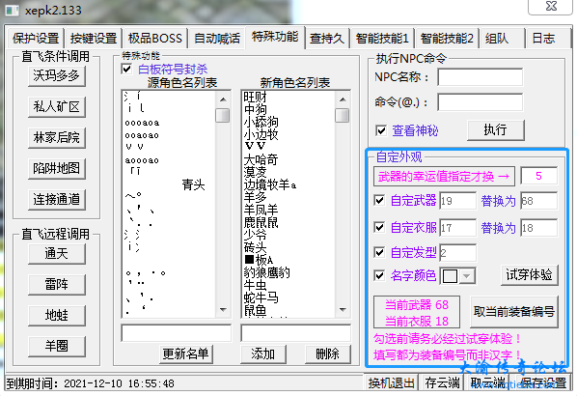Select the 智能技能2 tab
577x396 pixels.
click(447, 39)
